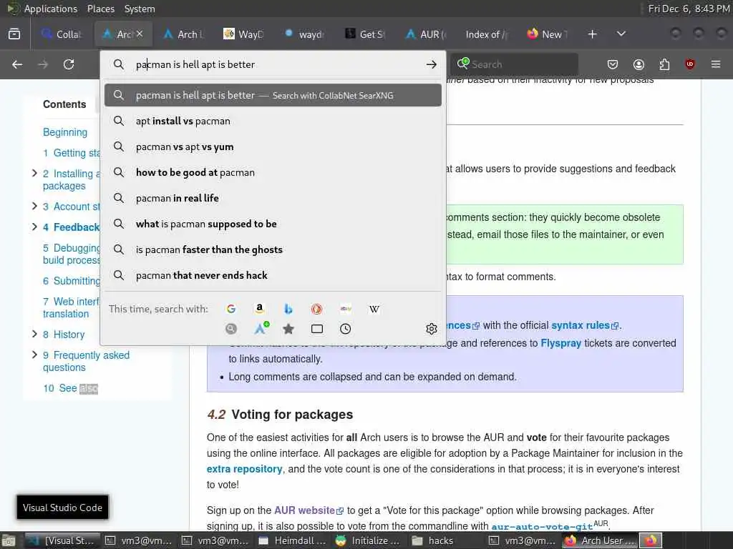The image size is (733, 549).
Task: Search this time with Wikipedia
Action: click(x=374, y=309)
